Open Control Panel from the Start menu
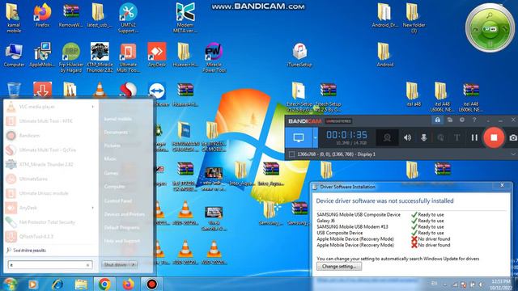Image resolution: width=518 pixels, height=291 pixels. [117, 200]
